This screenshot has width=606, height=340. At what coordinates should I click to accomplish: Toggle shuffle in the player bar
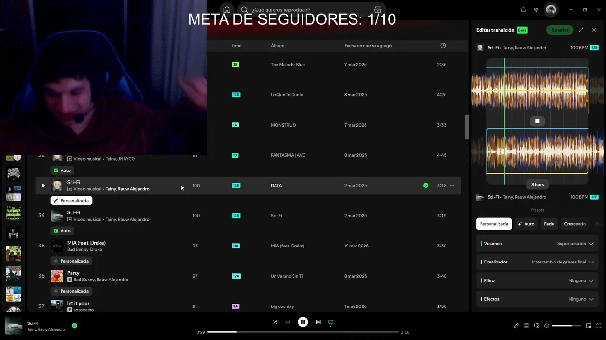275,322
